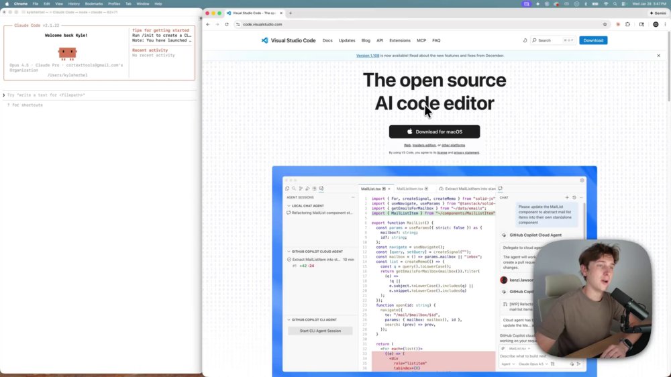Click the blue Download button
671x377 pixels.
593,40
